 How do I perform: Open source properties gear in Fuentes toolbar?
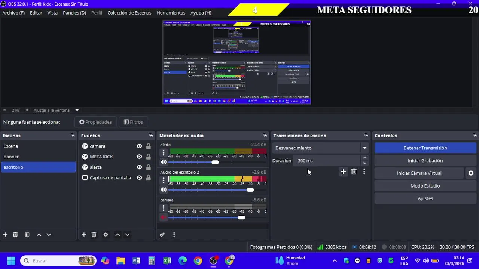[106, 235]
